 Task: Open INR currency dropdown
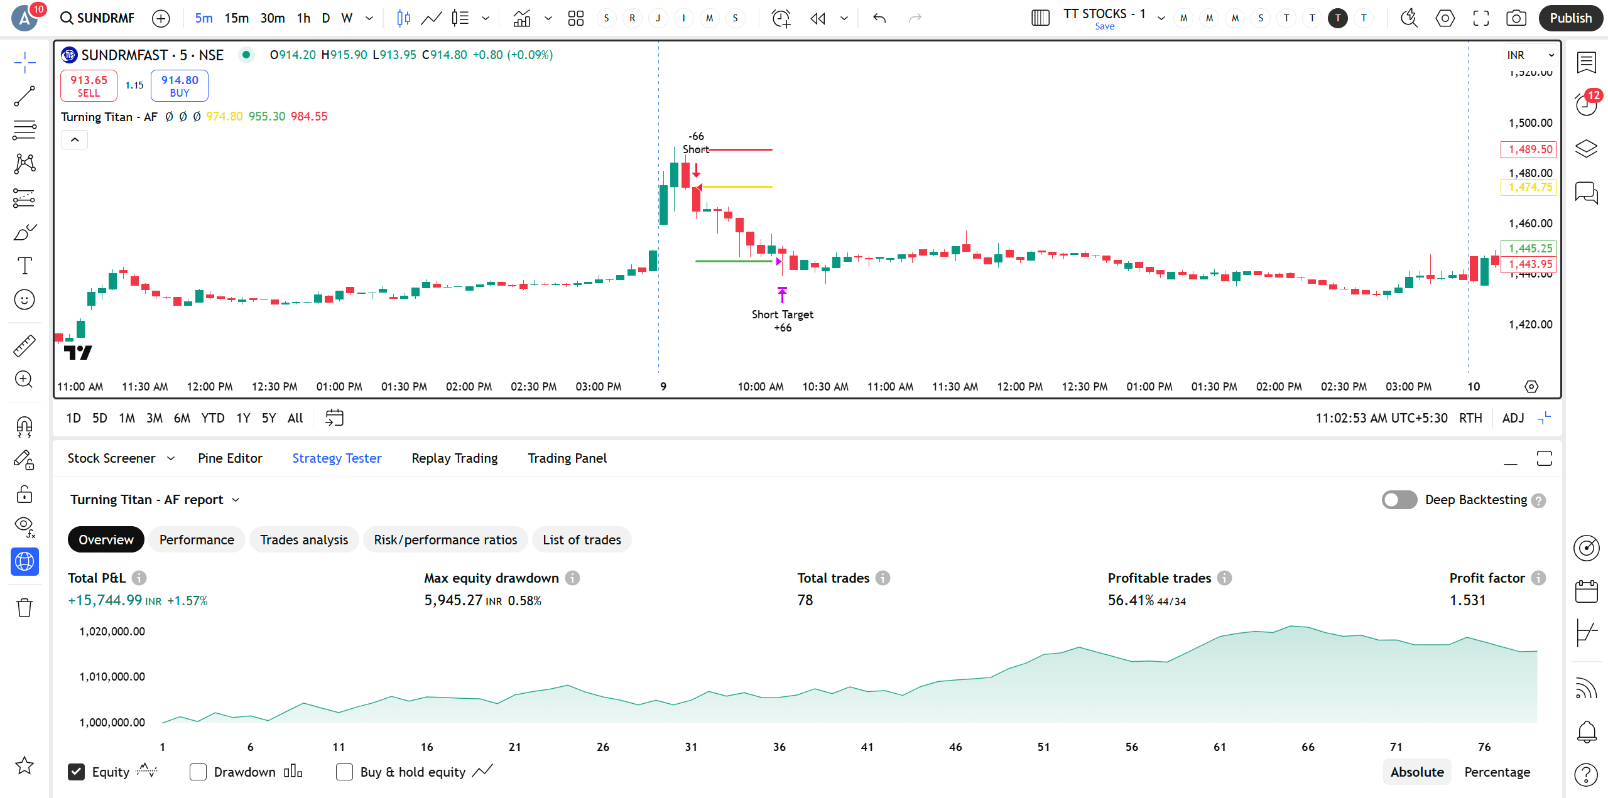1531,55
